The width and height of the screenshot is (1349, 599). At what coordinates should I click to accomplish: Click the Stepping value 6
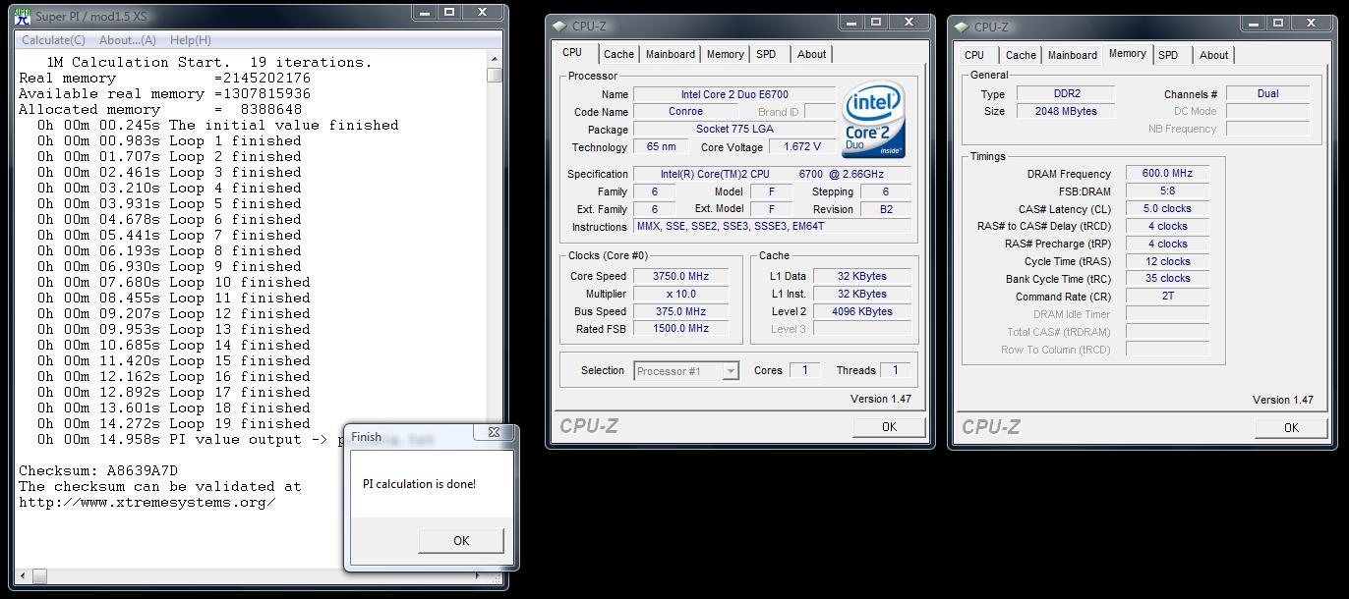pyautogui.click(x=886, y=191)
